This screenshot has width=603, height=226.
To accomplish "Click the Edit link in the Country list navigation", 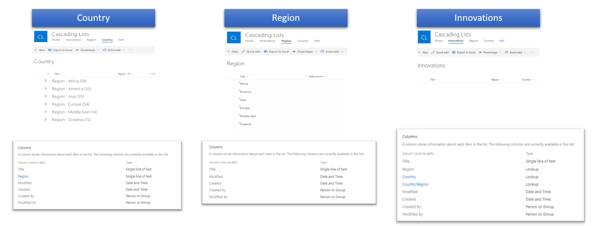I will point(121,40).
